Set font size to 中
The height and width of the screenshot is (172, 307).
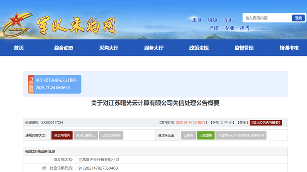[x=226, y=123]
